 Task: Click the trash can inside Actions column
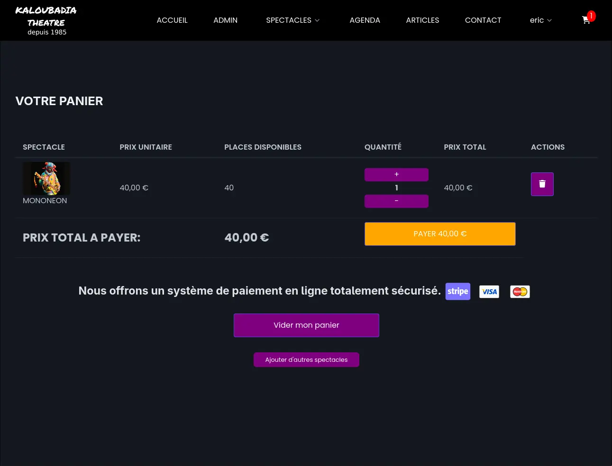pos(542,184)
